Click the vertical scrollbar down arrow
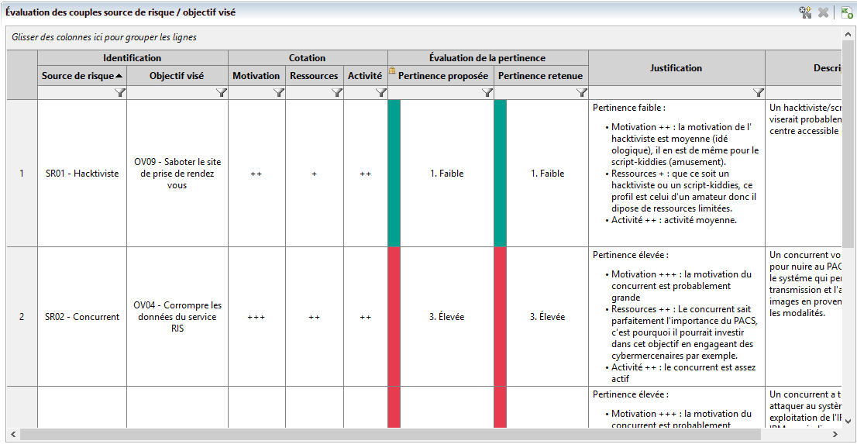Image resolution: width=857 pixels, height=444 pixels. pyautogui.click(x=848, y=421)
